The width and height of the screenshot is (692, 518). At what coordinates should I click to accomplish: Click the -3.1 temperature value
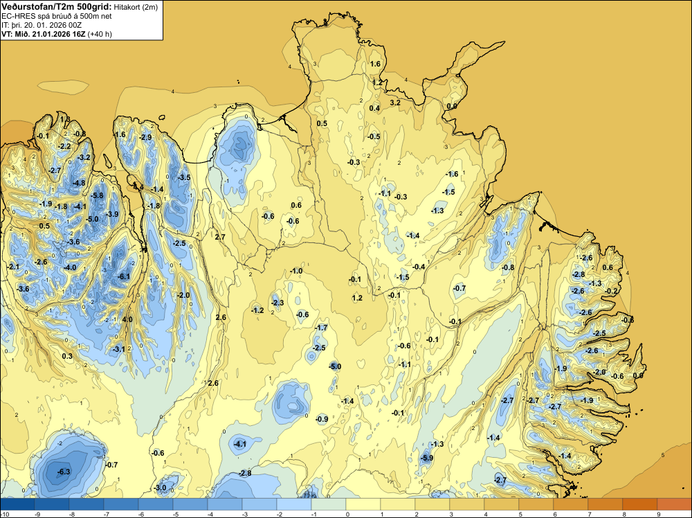(119, 349)
